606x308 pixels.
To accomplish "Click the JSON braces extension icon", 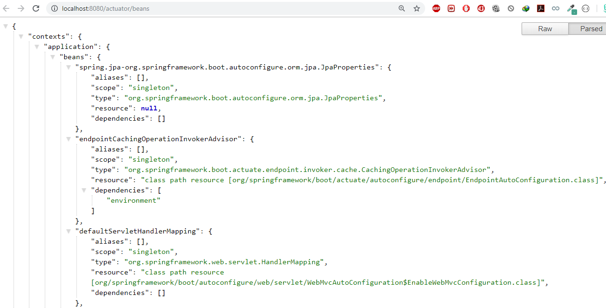I will [x=586, y=8].
